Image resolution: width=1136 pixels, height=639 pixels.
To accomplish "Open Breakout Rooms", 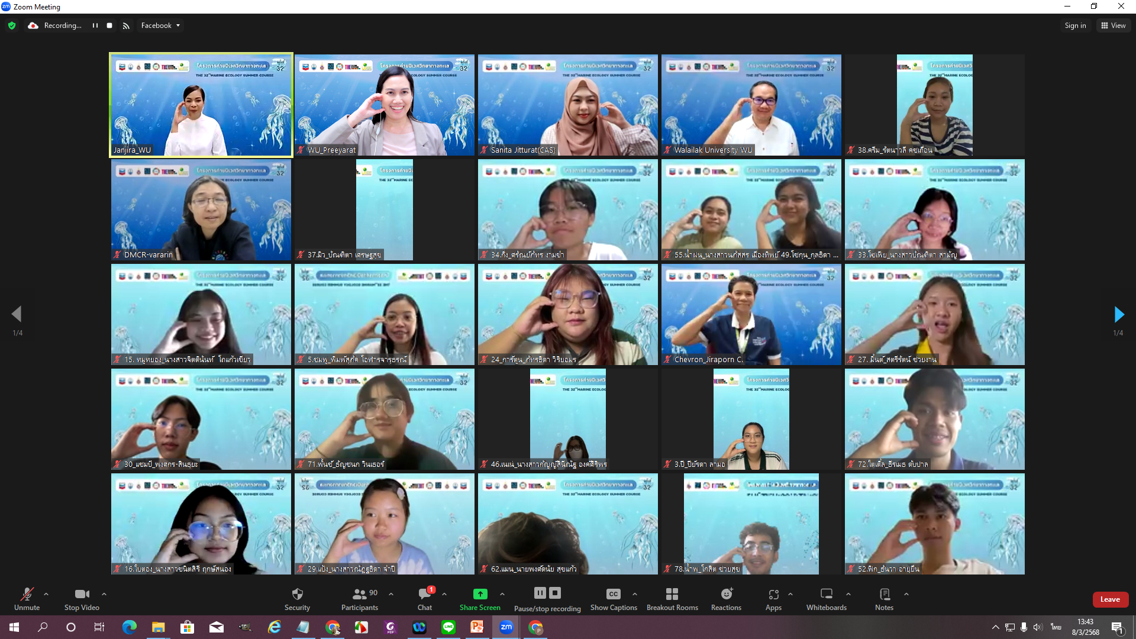I will tap(672, 594).
